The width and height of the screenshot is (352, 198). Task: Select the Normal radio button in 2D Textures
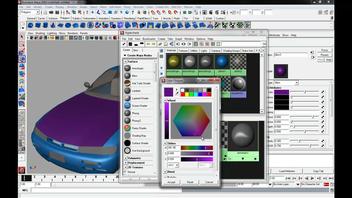pyautogui.click(x=125, y=172)
